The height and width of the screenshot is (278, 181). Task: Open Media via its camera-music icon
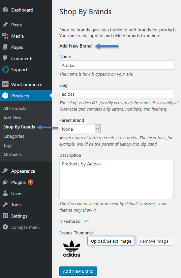tap(5, 36)
